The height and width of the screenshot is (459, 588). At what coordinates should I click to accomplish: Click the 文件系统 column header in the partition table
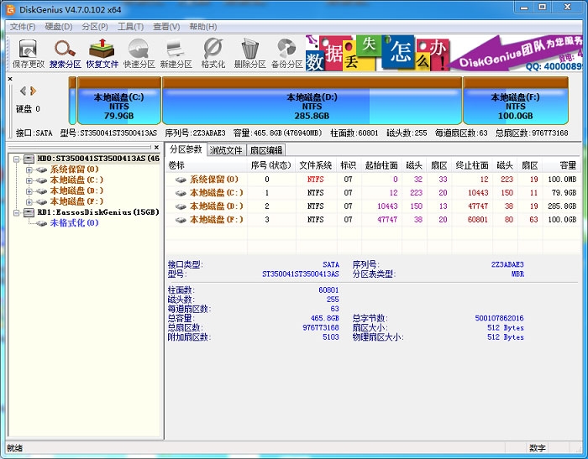tap(315, 165)
